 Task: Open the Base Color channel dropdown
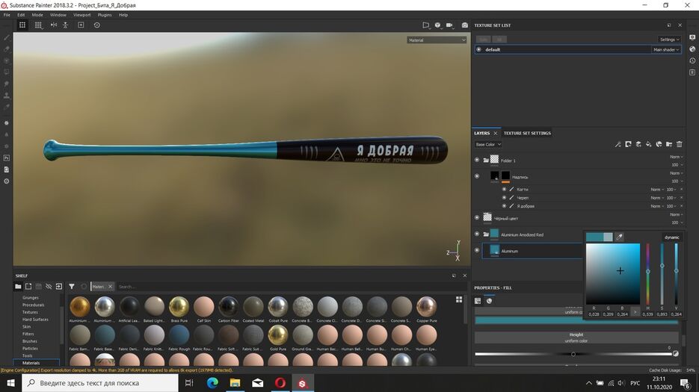[x=488, y=144]
